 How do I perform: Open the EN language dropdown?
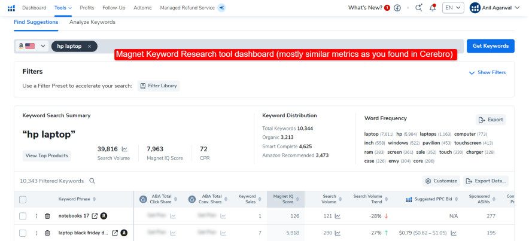(x=453, y=8)
